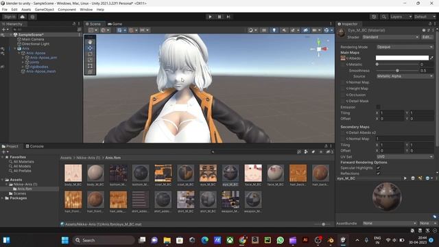
Task: Toggle 2D view in Scene toolbar
Action: (264, 30)
